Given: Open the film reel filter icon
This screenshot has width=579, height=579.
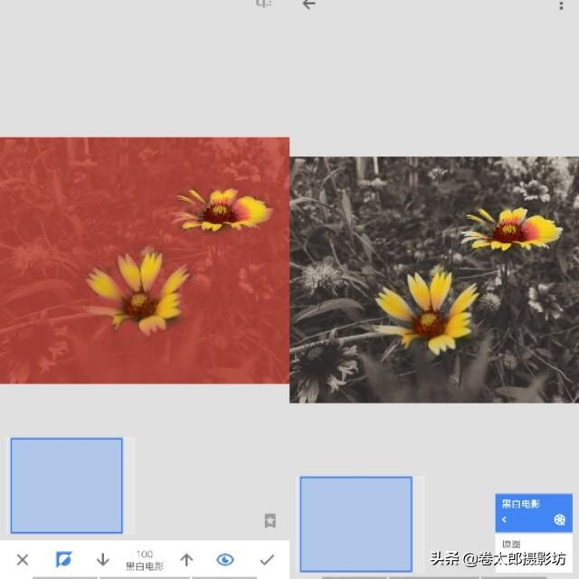Looking at the screenshot, I should [560, 520].
